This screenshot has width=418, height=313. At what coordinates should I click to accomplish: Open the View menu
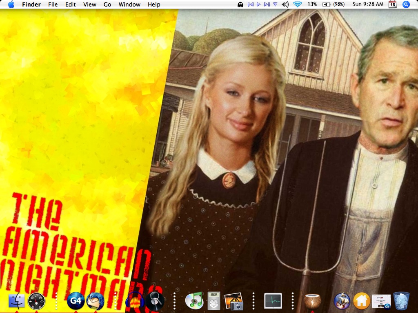(89, 4)
